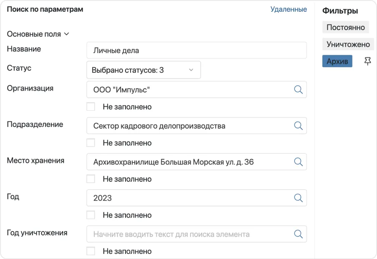Enable Не заполнено checkbox under Подразделение
The height and width of the screenshot is (259, 377).
coord(91,143)
